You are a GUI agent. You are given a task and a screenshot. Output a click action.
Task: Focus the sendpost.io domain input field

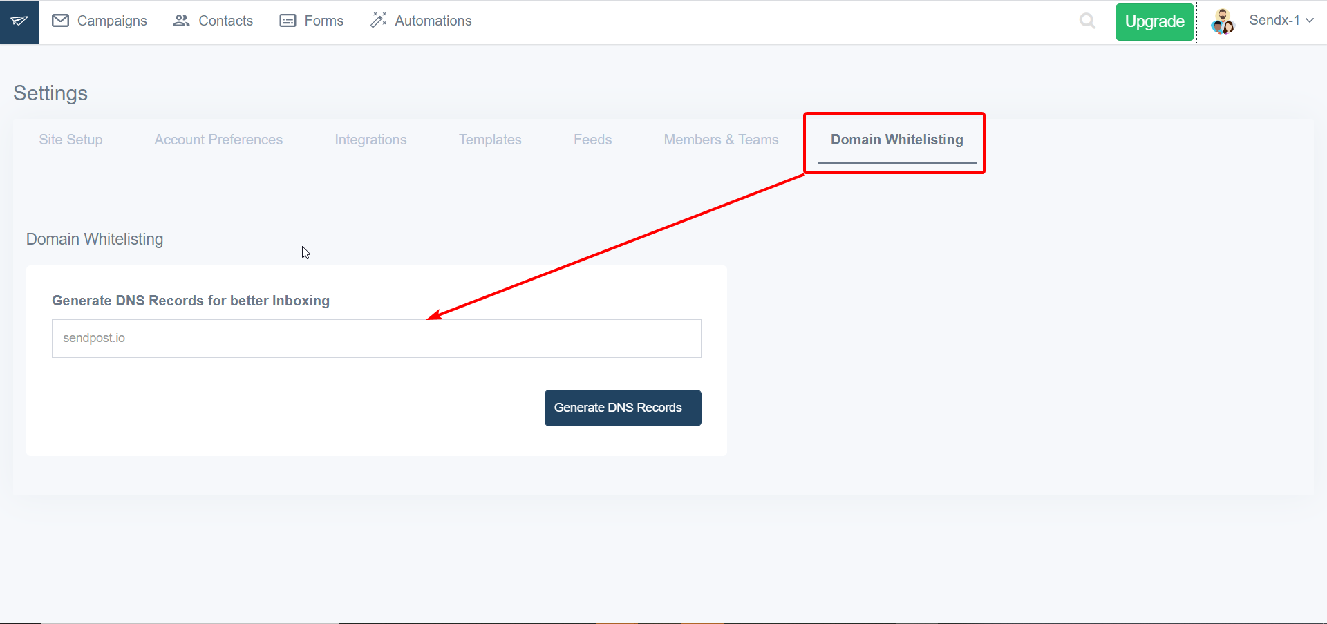[x=377, y=339]
